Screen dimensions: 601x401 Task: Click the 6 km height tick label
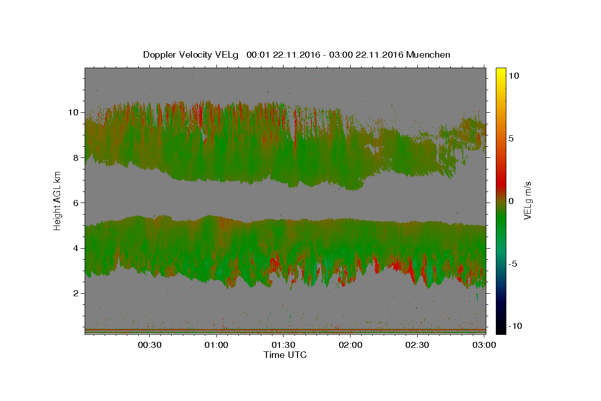pyautogui.click(x=76, y=203)
